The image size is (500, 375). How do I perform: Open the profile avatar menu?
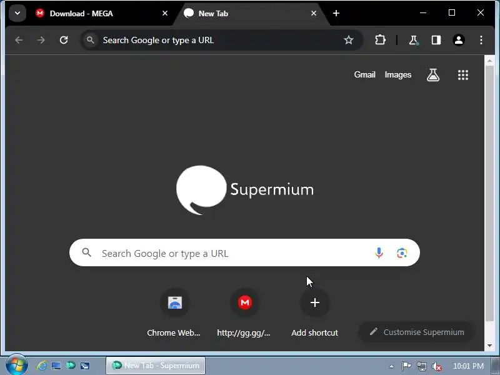(459, 40)
